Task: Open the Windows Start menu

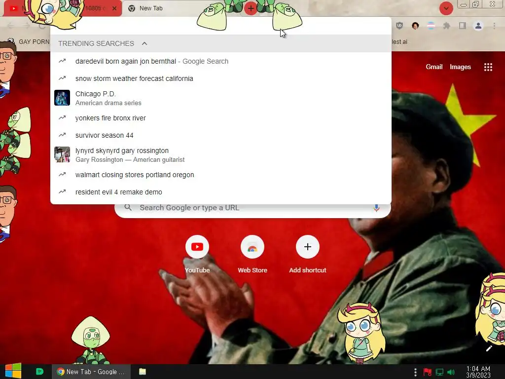Action: click(x=13, y=371)
